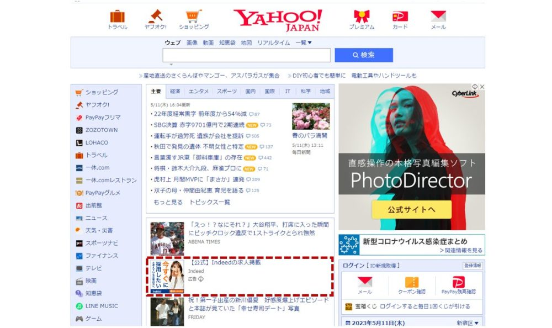The image size is (552, 328).
Task: Click the 登録情報 button
Action: [x=473, y=266]
